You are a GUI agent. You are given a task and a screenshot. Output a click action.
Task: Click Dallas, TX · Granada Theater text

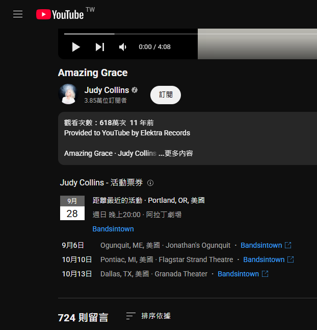pyautogui.click(x=154, y=274)
